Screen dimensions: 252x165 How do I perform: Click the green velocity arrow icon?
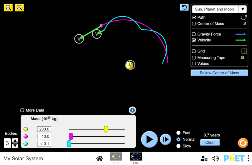241,40
